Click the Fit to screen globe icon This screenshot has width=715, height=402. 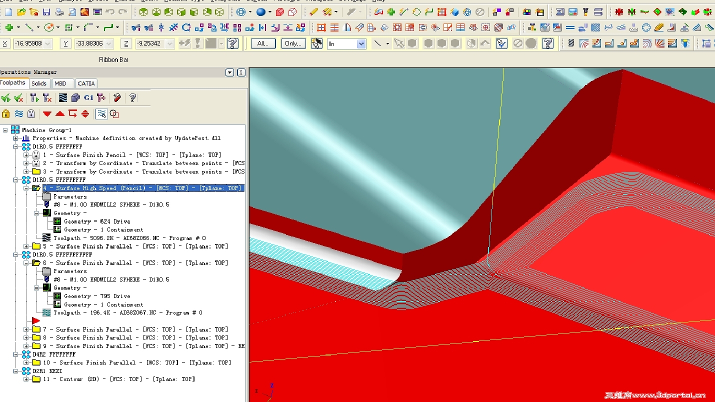(x=241, y=11)
